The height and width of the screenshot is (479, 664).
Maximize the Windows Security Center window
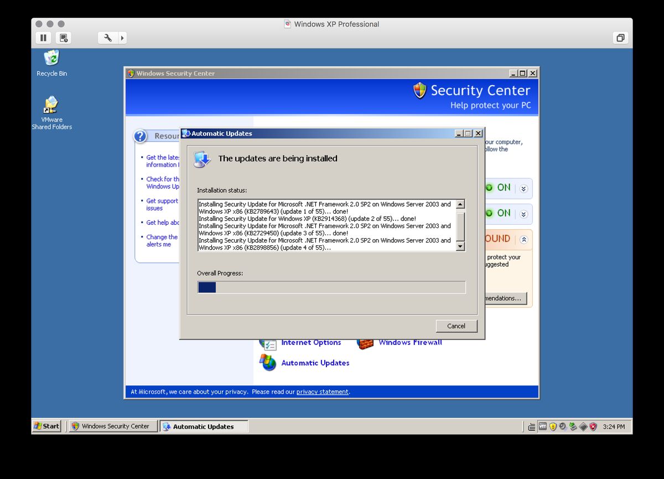coord(523,73)
